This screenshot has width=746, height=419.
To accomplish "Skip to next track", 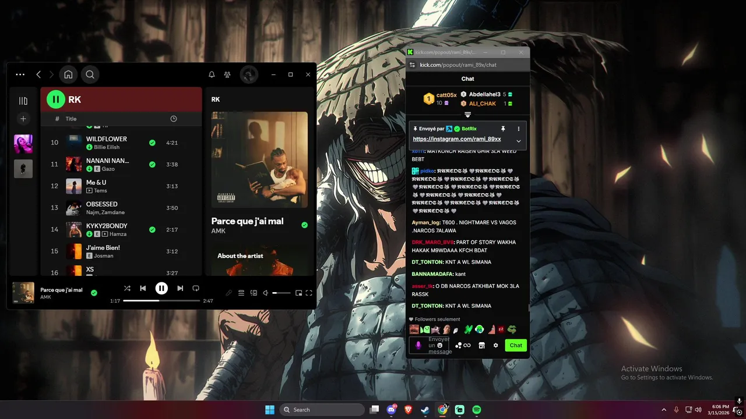I will pos(180,288).
